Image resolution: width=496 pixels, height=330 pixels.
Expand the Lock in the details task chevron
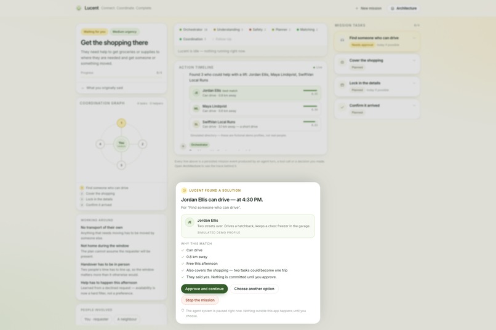click(x=414, y=83)
